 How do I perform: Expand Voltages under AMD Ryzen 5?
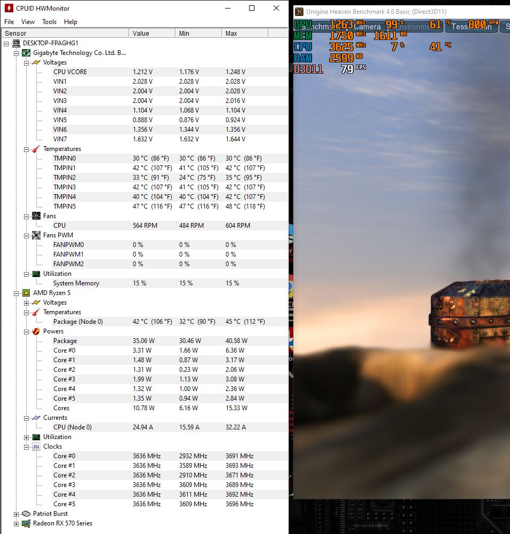click(26, 302)
